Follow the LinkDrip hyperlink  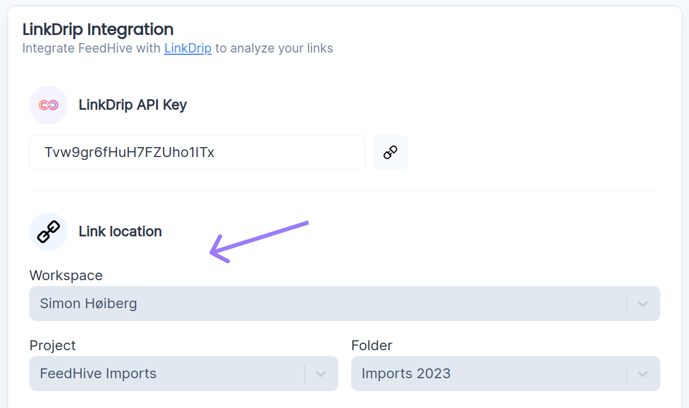(x=188, y=48)
